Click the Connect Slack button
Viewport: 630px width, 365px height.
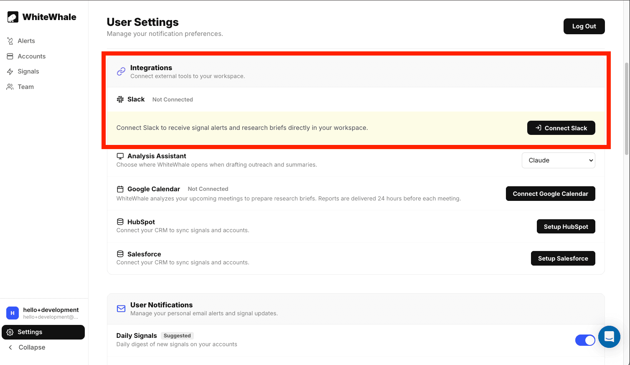point(561,128)
